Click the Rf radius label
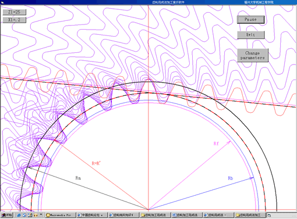Viewport: 297px width, 219px height. coord(216,143)
